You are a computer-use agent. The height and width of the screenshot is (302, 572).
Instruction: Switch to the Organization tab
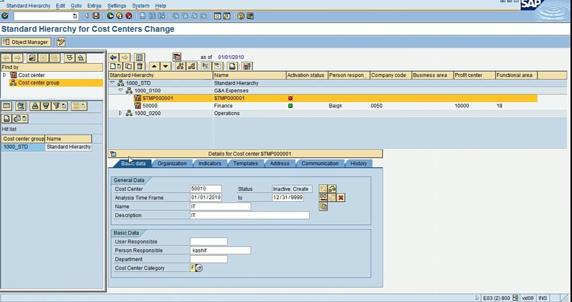coord(172,164)
